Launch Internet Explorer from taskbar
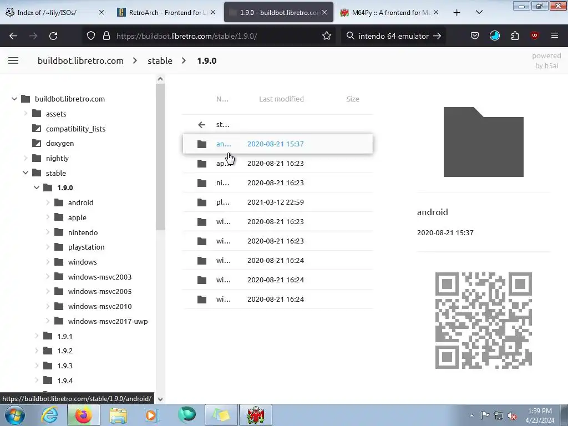The width and height of the screenshot is (568, 426). [x=49, y=415]
